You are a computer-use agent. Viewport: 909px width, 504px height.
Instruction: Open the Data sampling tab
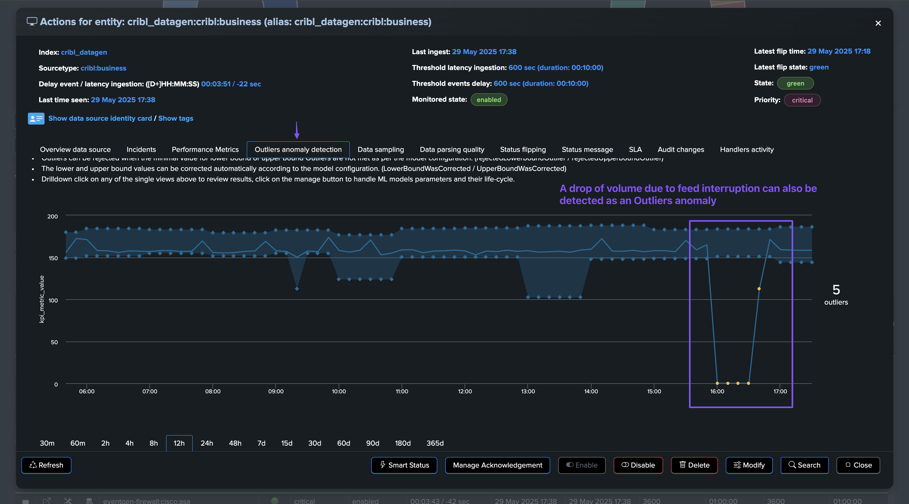[x=380, y=150]
